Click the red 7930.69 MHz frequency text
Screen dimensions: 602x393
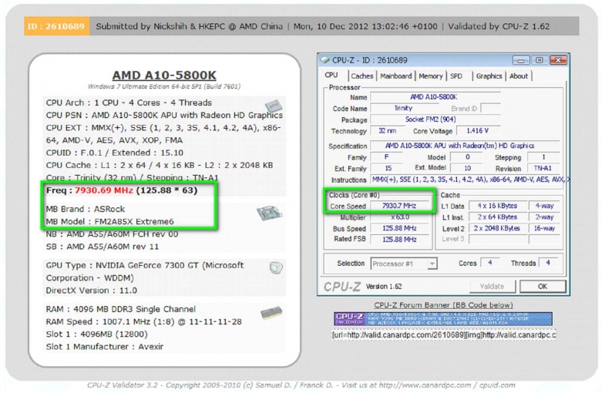pos(103,190)
